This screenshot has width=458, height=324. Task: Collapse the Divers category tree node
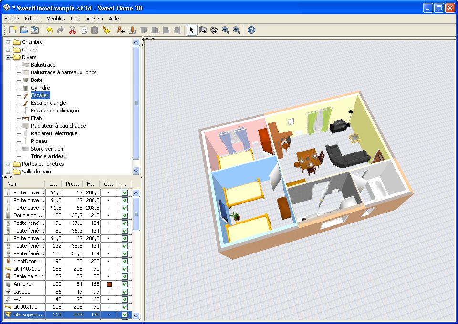pos(8,57)
